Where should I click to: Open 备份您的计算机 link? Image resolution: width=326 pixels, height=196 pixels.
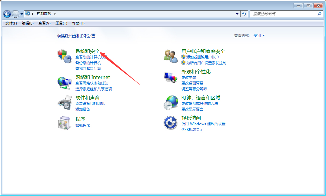[x=89, y=63]
